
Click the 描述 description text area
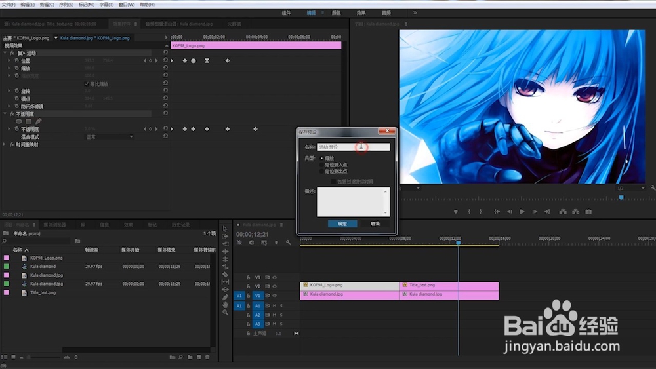(x=353, y=202)
